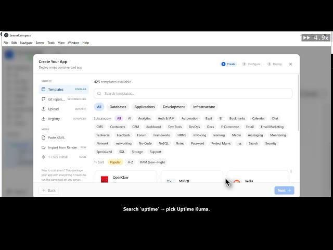Image resolution: width=333 pixels, height=250 pixels.
Task: Filter by All main category
Action: click(99, 107)
